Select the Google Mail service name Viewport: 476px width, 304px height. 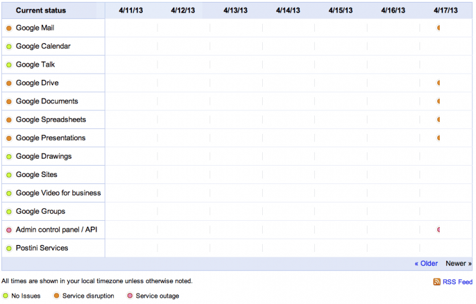click(x=35, y=28)
